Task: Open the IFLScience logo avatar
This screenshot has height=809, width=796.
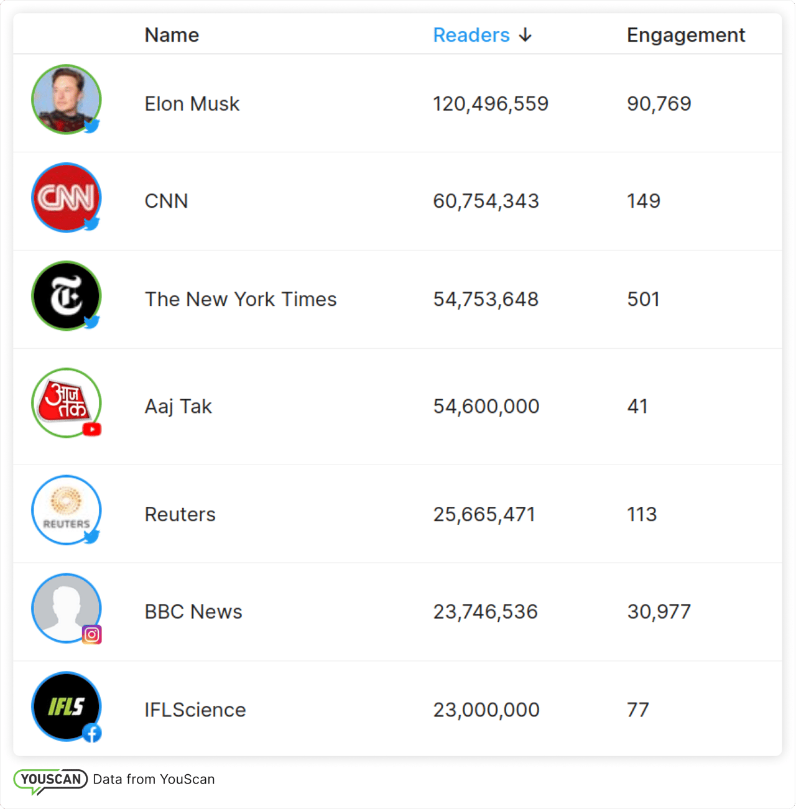Action: pos(66,706)
